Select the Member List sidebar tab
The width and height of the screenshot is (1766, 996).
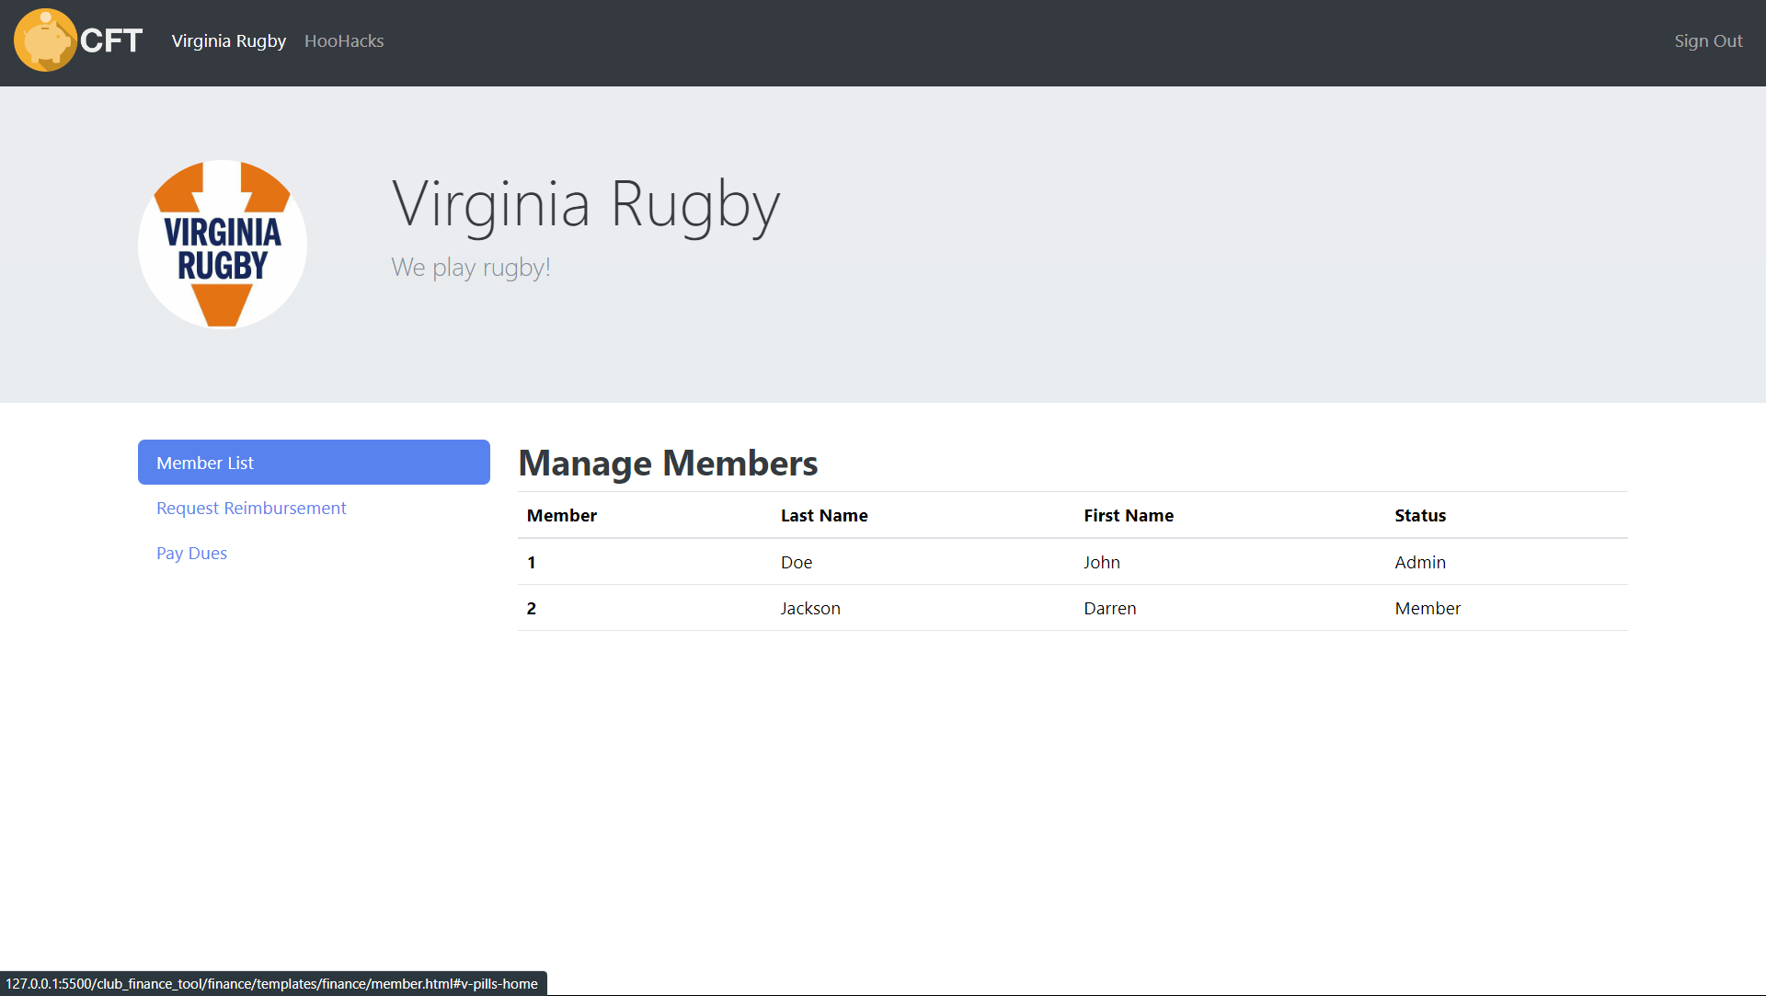click(314, 463)
